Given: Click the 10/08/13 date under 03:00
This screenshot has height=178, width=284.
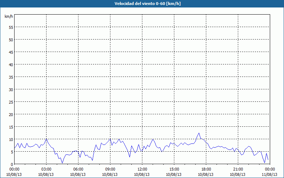Looking at the screenshot, I should [x=46, y=174].
